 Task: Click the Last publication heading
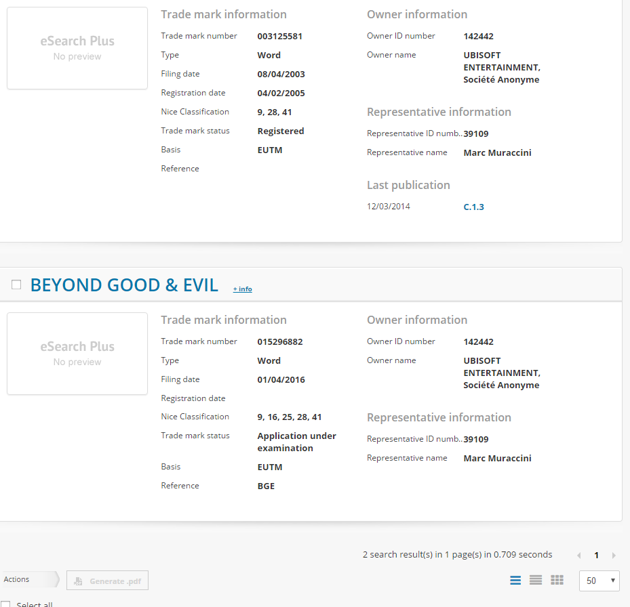click(408, 185)
